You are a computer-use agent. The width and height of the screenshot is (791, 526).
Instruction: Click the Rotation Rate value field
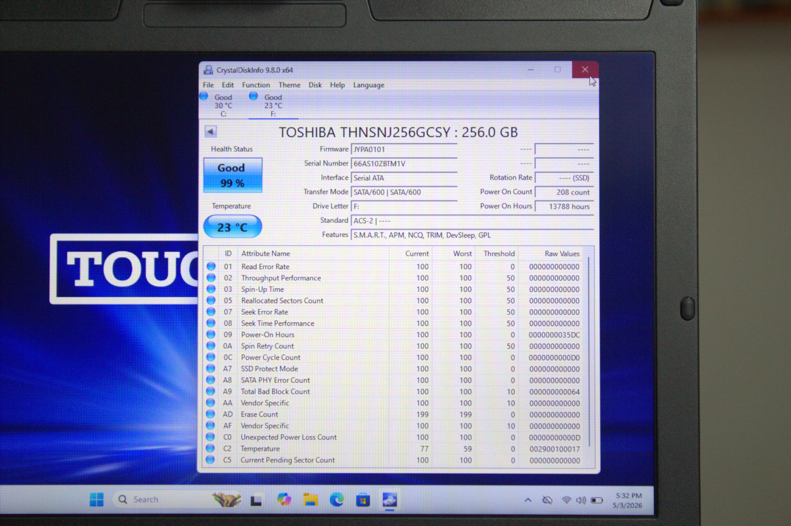[x=564, y=178]
